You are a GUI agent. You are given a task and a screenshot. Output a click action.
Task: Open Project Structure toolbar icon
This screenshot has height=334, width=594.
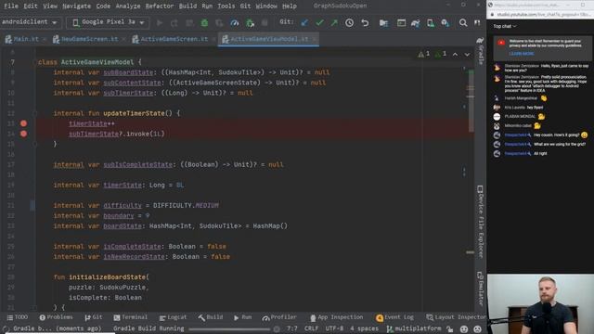pos(383,23)
